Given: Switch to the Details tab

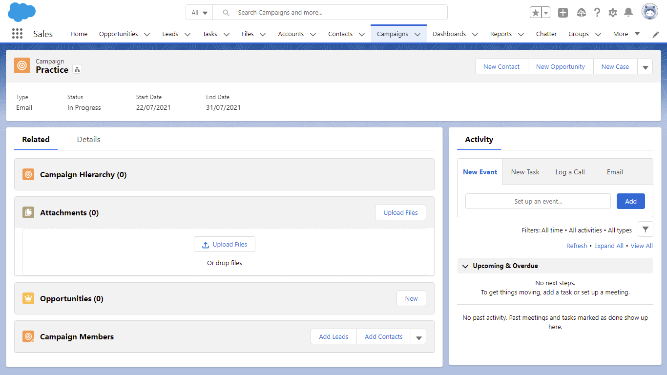Looking at the screenshot, I should coord(88,139).
